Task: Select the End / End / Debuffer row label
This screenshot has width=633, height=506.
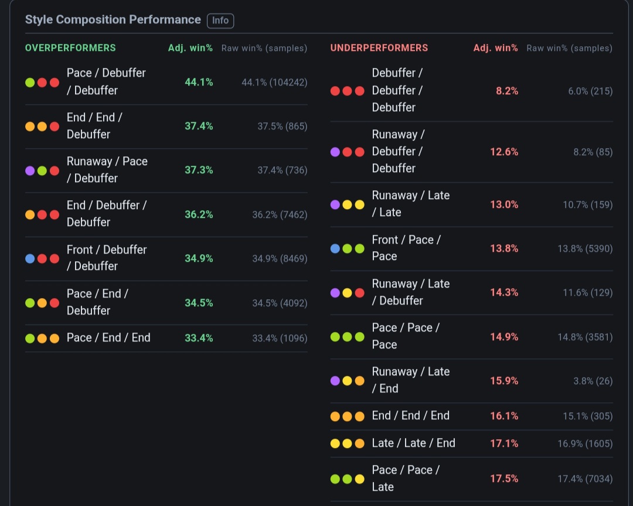Action: [x=94, y=125]
